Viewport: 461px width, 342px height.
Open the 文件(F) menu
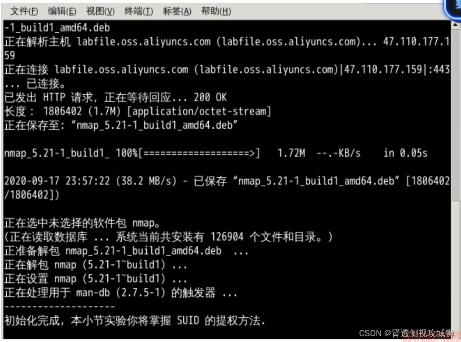[24, 12]
